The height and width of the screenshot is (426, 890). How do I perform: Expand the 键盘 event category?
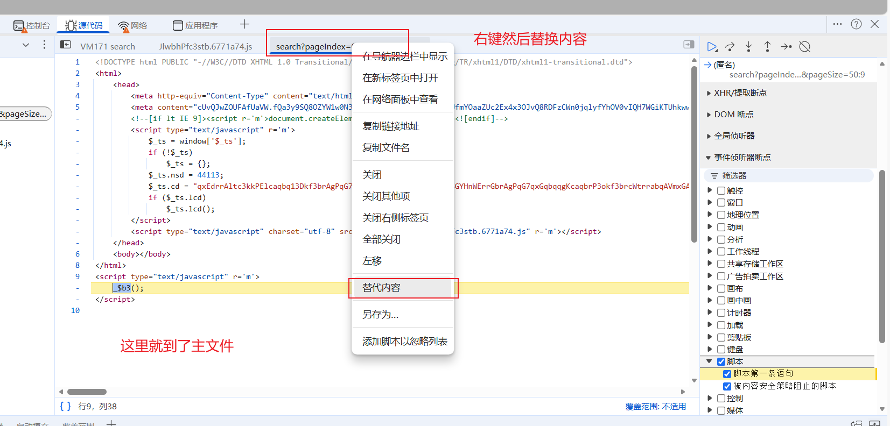click(x=710, y=349)
